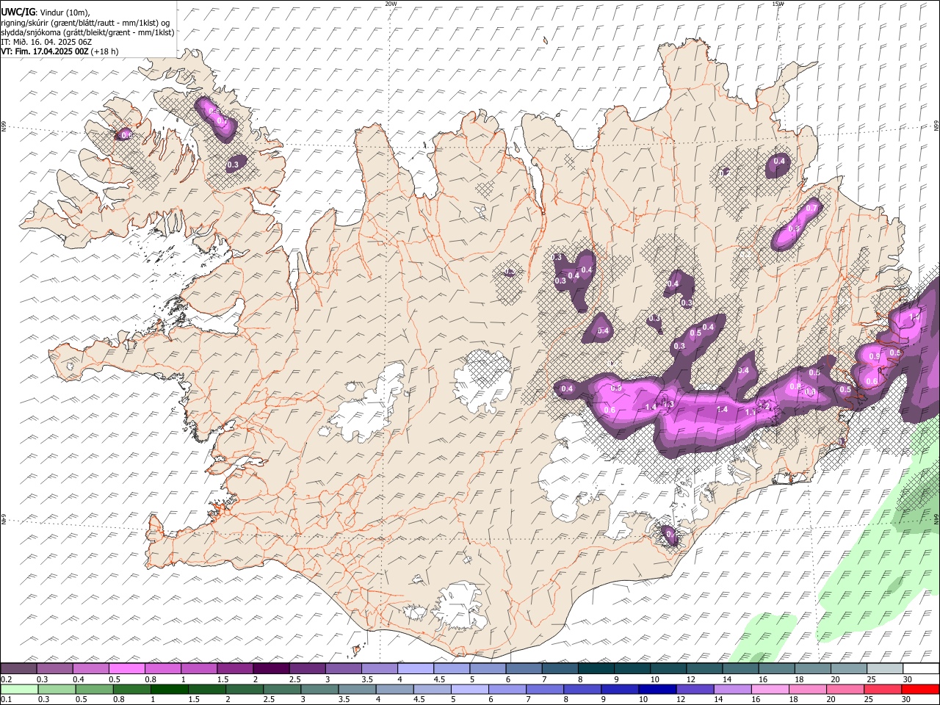Select the bright pink 0.5 swatch in top legend row
This screenshot has width=940, height=705.
126,669
